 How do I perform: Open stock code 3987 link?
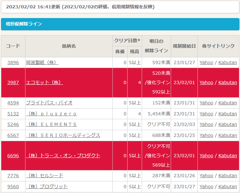[13, 82]
